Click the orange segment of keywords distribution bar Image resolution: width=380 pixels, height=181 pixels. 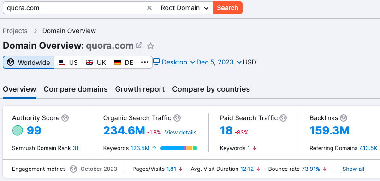(189, 148)
